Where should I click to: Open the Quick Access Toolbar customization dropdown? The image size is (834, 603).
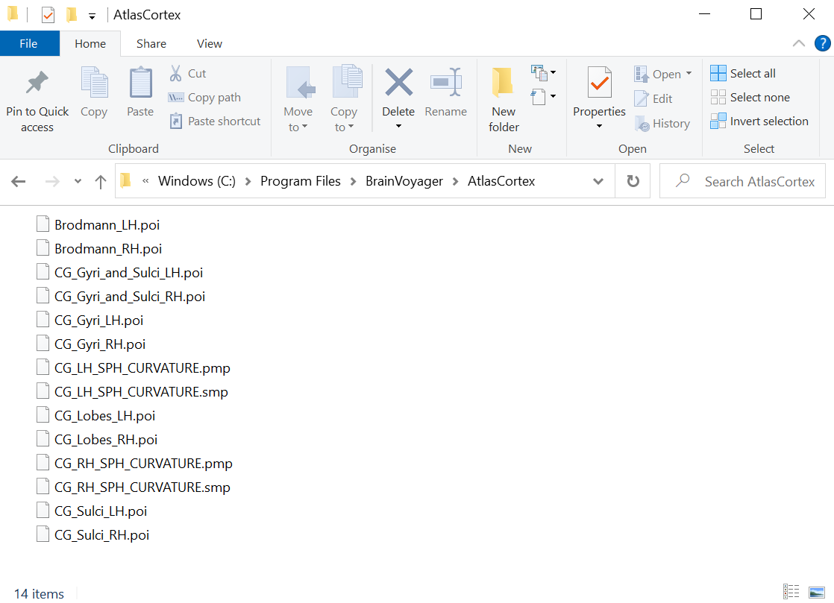[91, 14]
